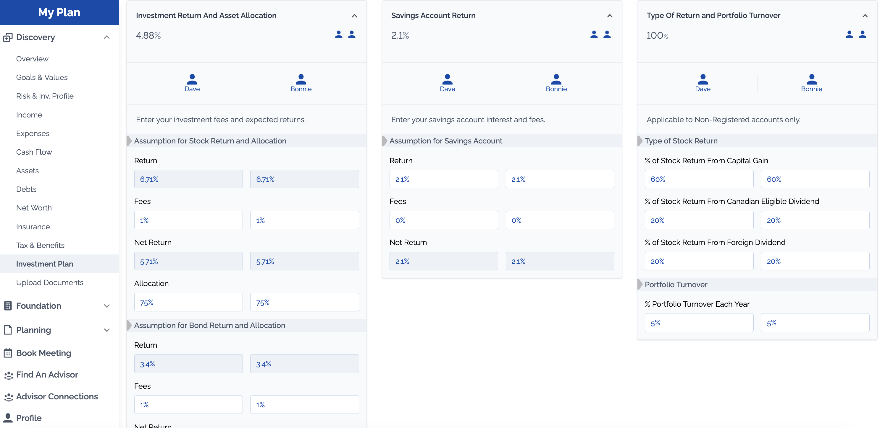Collapse the Investment Return And Asset Allocation card
This screenshot has height=428, width=885.
coord(355,16)
